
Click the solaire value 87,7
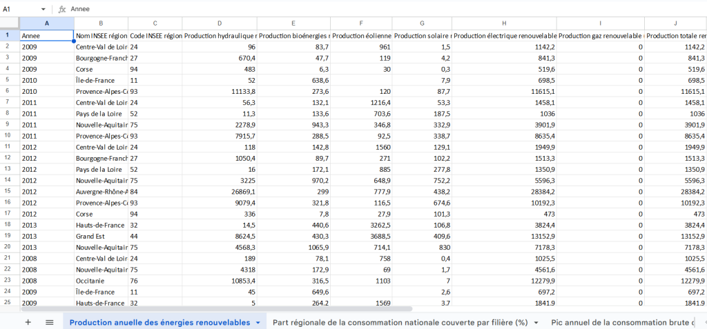[x=422, y=92]
